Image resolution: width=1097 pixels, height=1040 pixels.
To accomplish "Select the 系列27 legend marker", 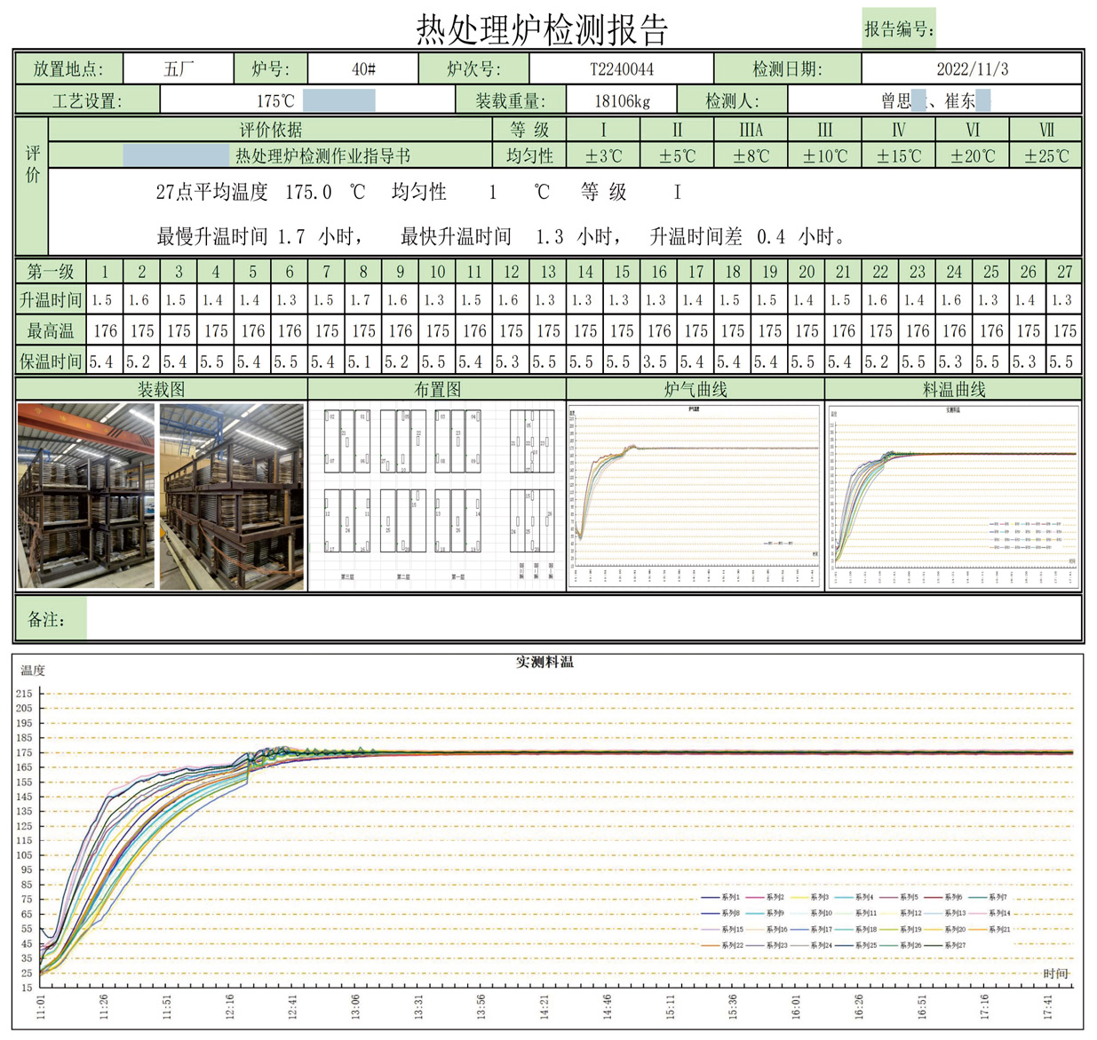I will click(x=934, y=946).
